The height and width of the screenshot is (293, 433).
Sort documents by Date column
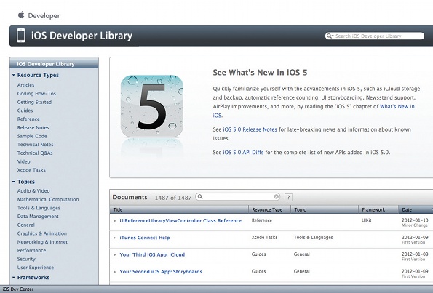(x=416, y=209)
